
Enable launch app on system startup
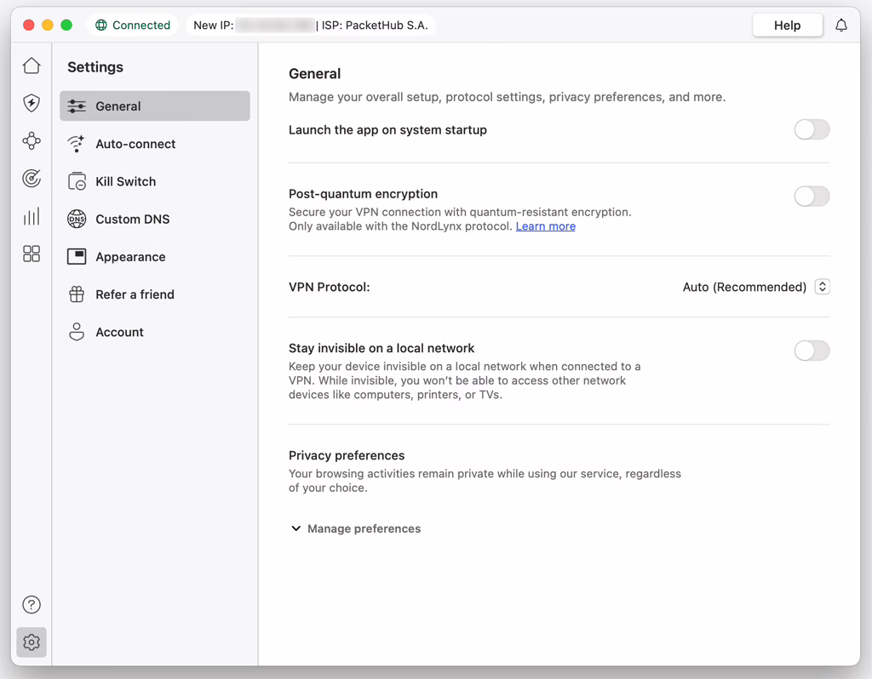click(812, 129)
